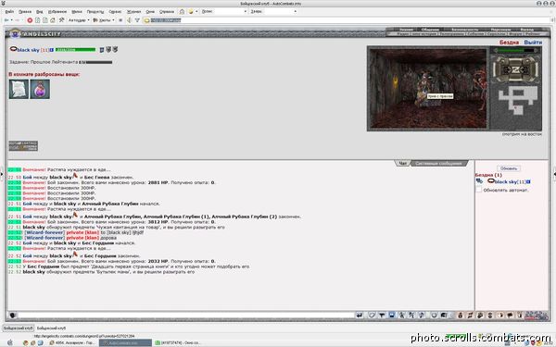This screenshot has height=347, width=556.
Task: Click the private message icon beside black sky in list
Action: point(479,181)
